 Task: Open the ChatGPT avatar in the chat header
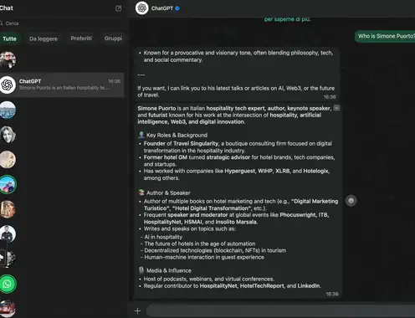142,8
